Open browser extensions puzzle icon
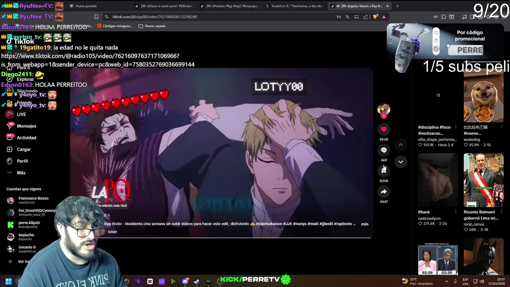 443,17
